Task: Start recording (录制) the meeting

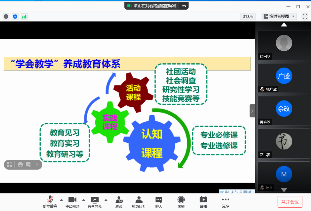Action: click(181, 201)
